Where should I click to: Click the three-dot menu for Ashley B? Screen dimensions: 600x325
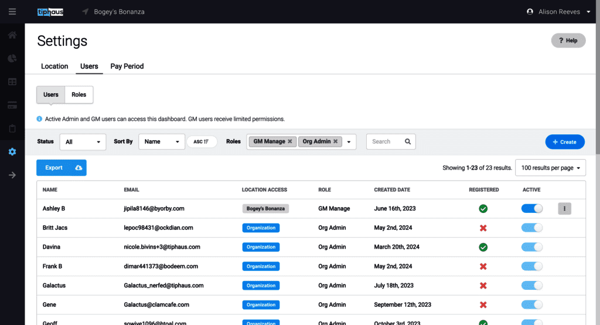(564, 208)
